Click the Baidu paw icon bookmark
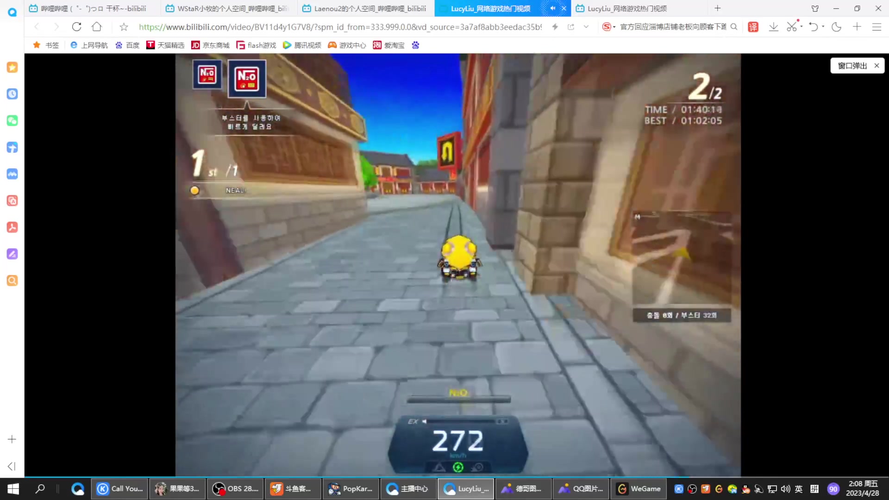Viewport: 889px width, 500px height. coord(415,45)
